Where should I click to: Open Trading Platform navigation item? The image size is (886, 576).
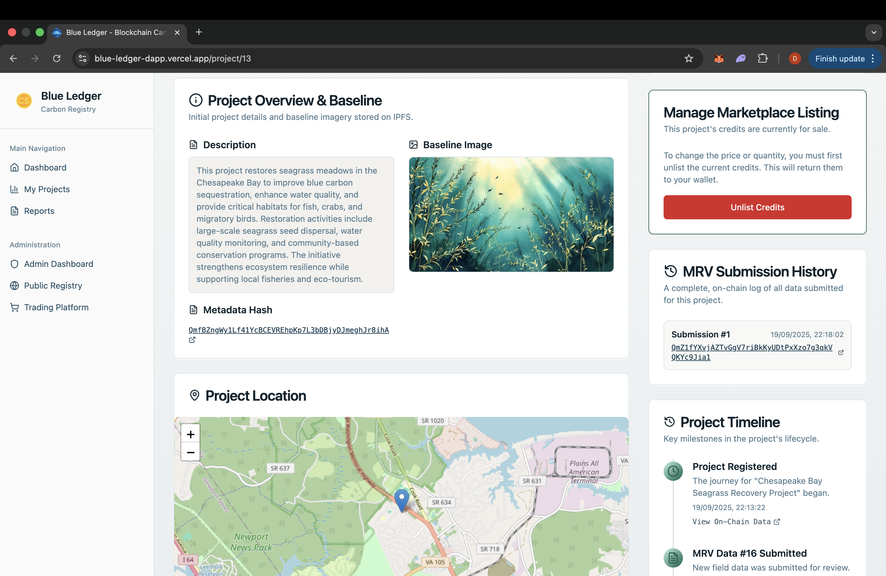56,307
